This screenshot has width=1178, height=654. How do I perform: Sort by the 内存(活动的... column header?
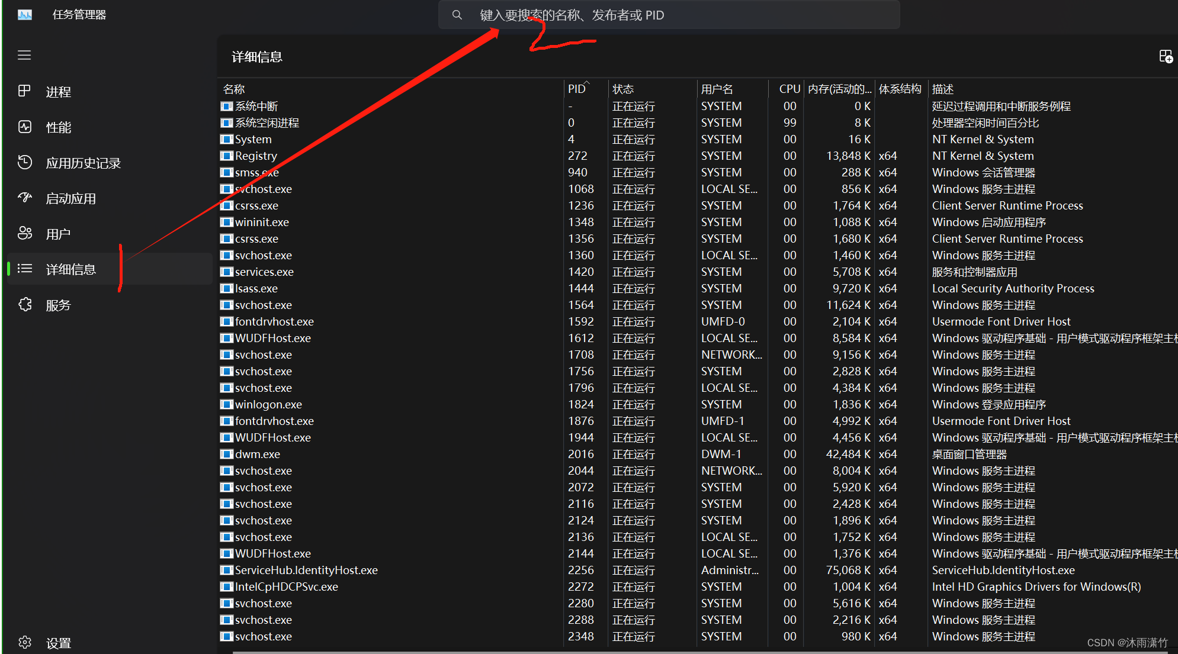840,89
